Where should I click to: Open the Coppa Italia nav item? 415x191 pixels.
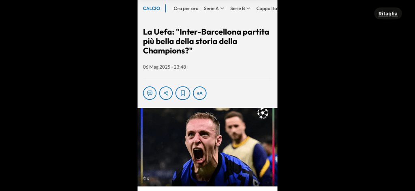click(267, 8)
